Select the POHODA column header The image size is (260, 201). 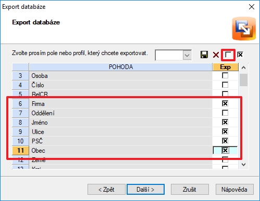(121, 67)
